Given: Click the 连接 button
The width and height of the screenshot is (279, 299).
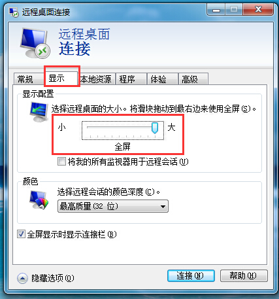Looking at the screenshot, I should pos(191,275).
